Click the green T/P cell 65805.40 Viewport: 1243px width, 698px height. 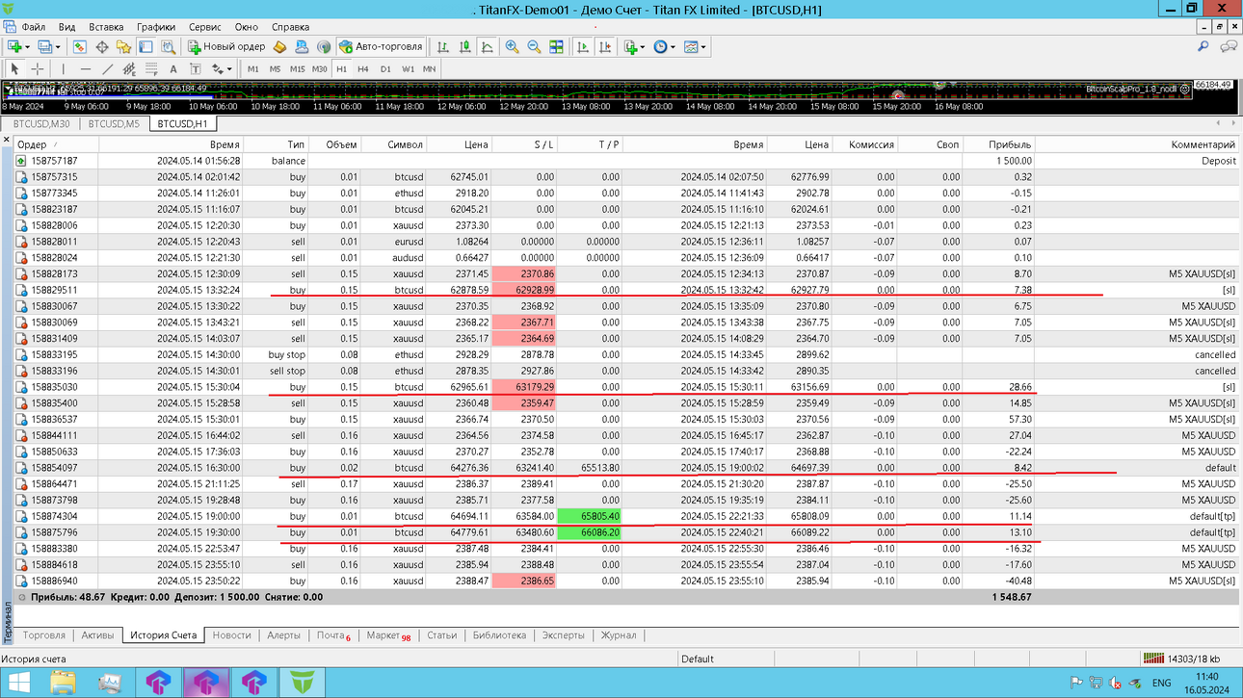pyautogui.click(x=590, y=516)
